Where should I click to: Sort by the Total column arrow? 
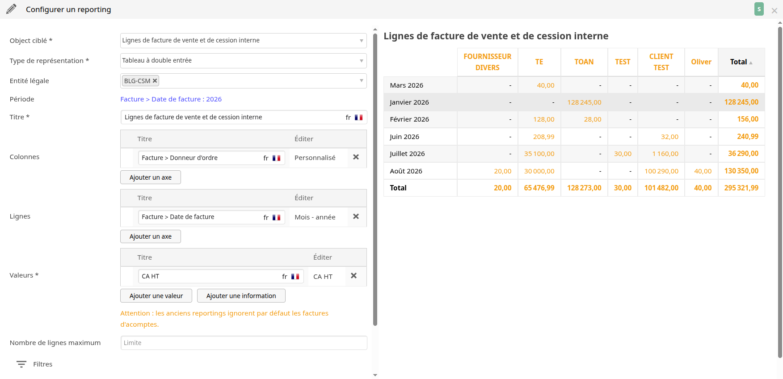point(751,63)
